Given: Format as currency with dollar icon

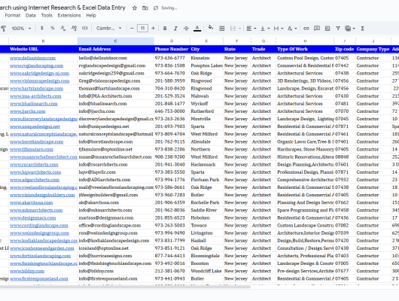Looking at the screenshot, I should click(41, 29).
